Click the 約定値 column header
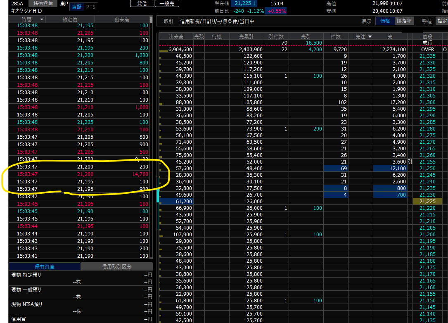Viewport: 448px width, 323px height. click(69, 19)
